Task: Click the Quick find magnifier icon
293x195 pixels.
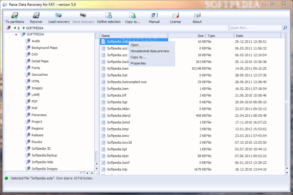Action: pos(285,28)
